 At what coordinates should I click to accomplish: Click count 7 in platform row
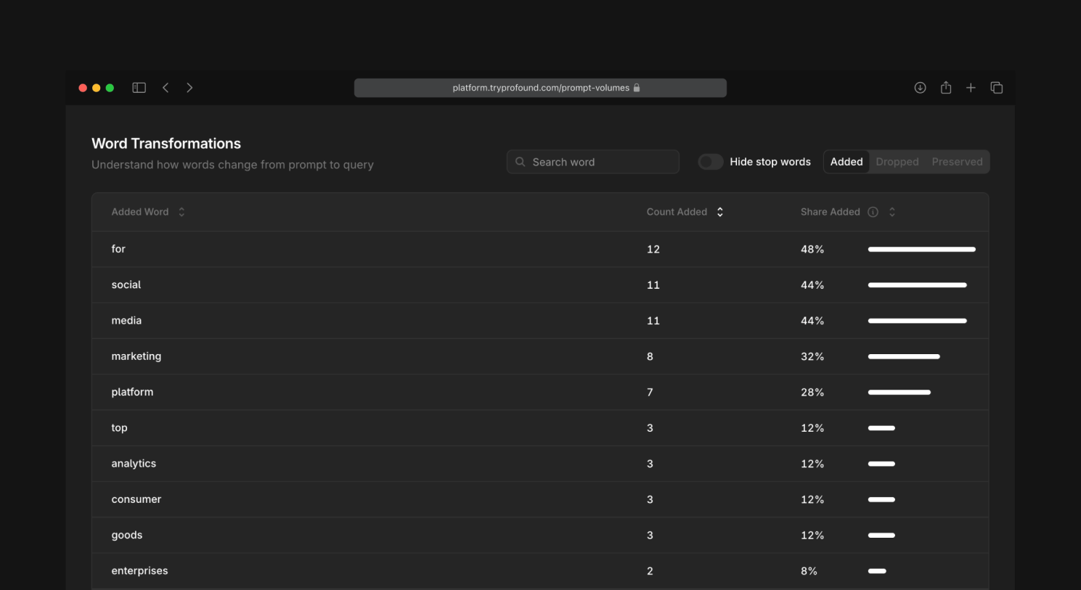(650, 392)
